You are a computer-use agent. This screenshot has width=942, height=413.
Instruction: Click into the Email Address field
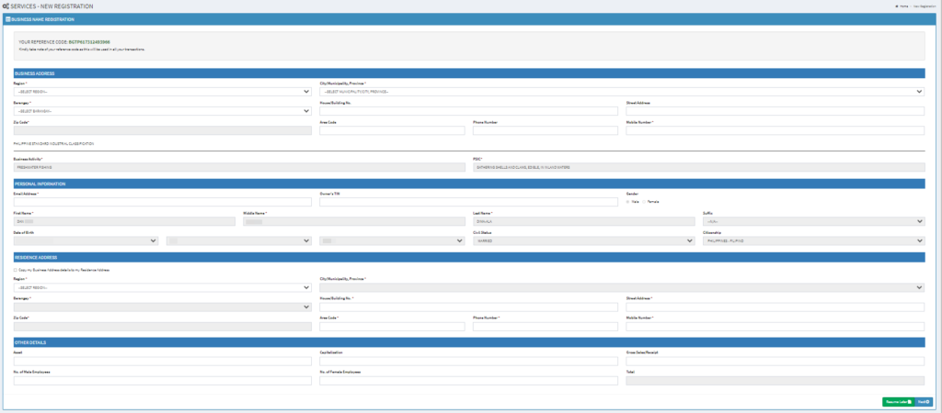pyautogui.click(x=162, y=202)
